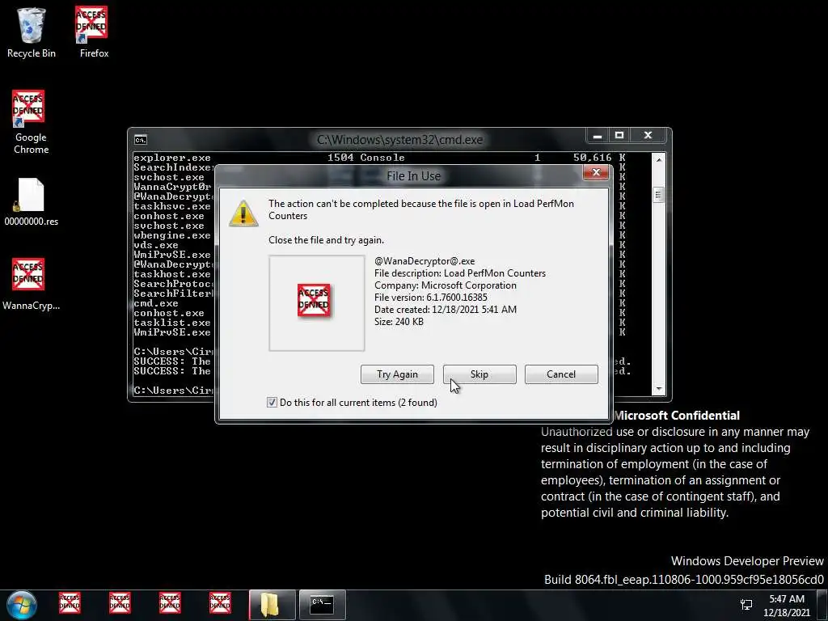Click 'Close the file and try again.' text
Screen dimensions: 828x621
click(x=326, y=240)
